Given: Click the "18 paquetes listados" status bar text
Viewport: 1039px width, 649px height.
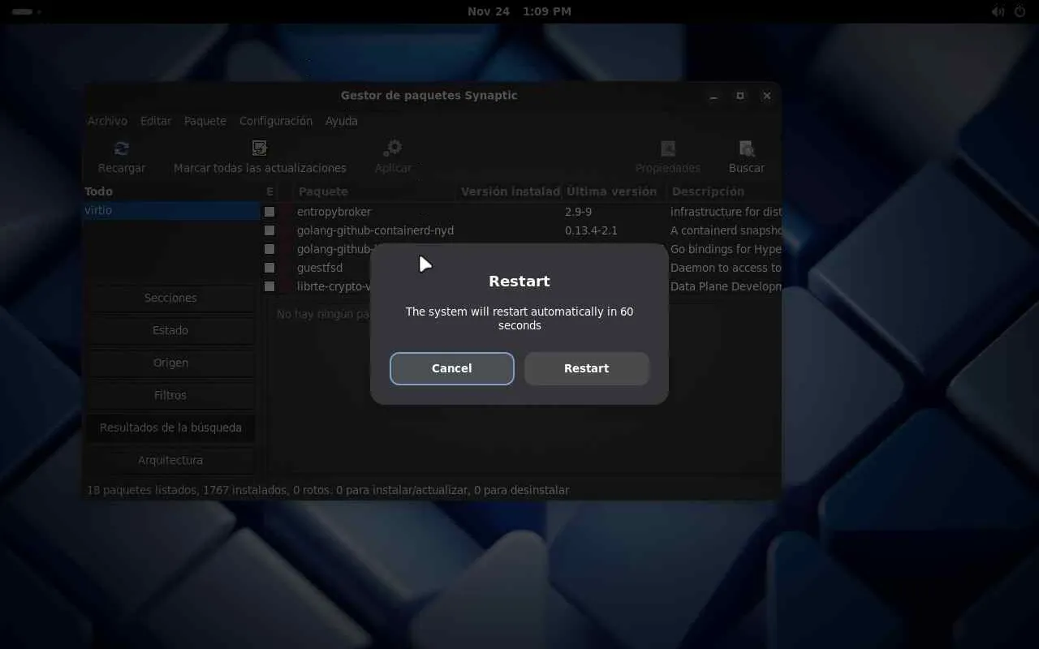Looking at the screenshot, I should (142, 490).
